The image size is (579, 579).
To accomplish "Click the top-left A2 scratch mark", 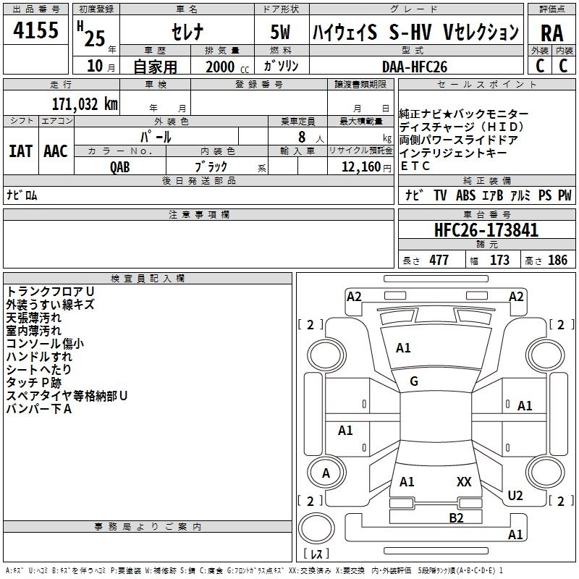I will click(x=354, y=296).
